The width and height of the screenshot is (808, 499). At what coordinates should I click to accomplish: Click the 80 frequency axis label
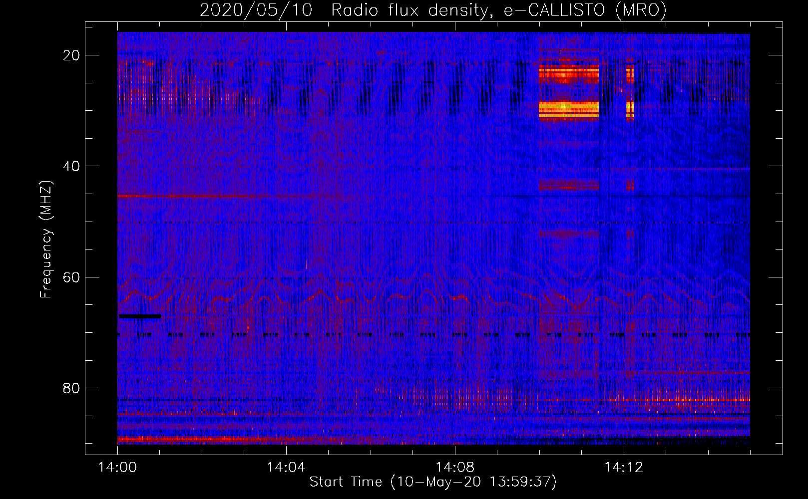71,388
